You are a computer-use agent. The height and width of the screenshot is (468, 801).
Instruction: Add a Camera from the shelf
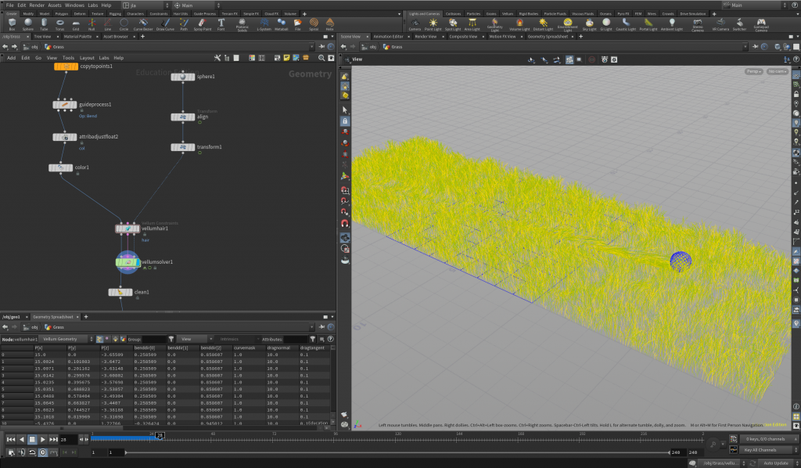click(x=415, y=24)
